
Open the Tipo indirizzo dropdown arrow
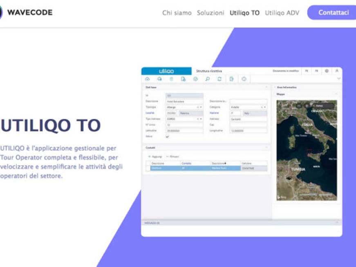tap(201, 119)
